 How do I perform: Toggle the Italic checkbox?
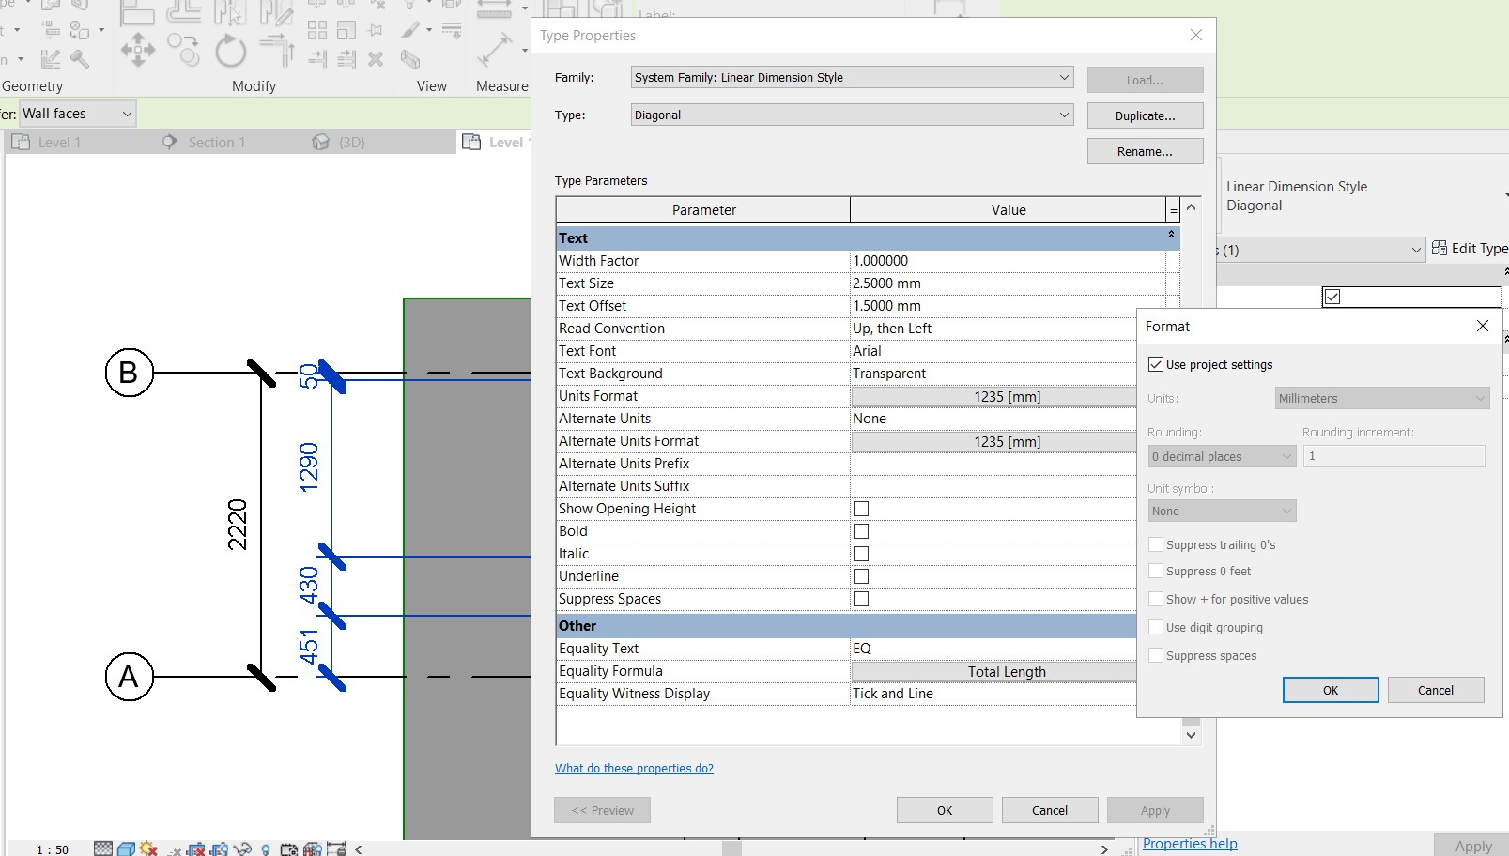point(861,554)
